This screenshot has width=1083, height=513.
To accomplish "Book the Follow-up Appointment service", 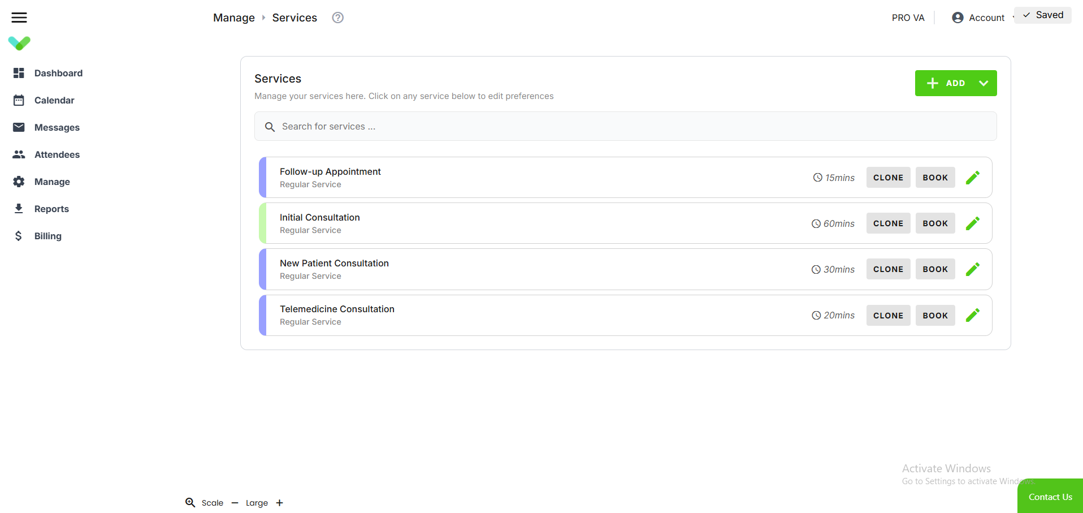I will coord(935,178).
